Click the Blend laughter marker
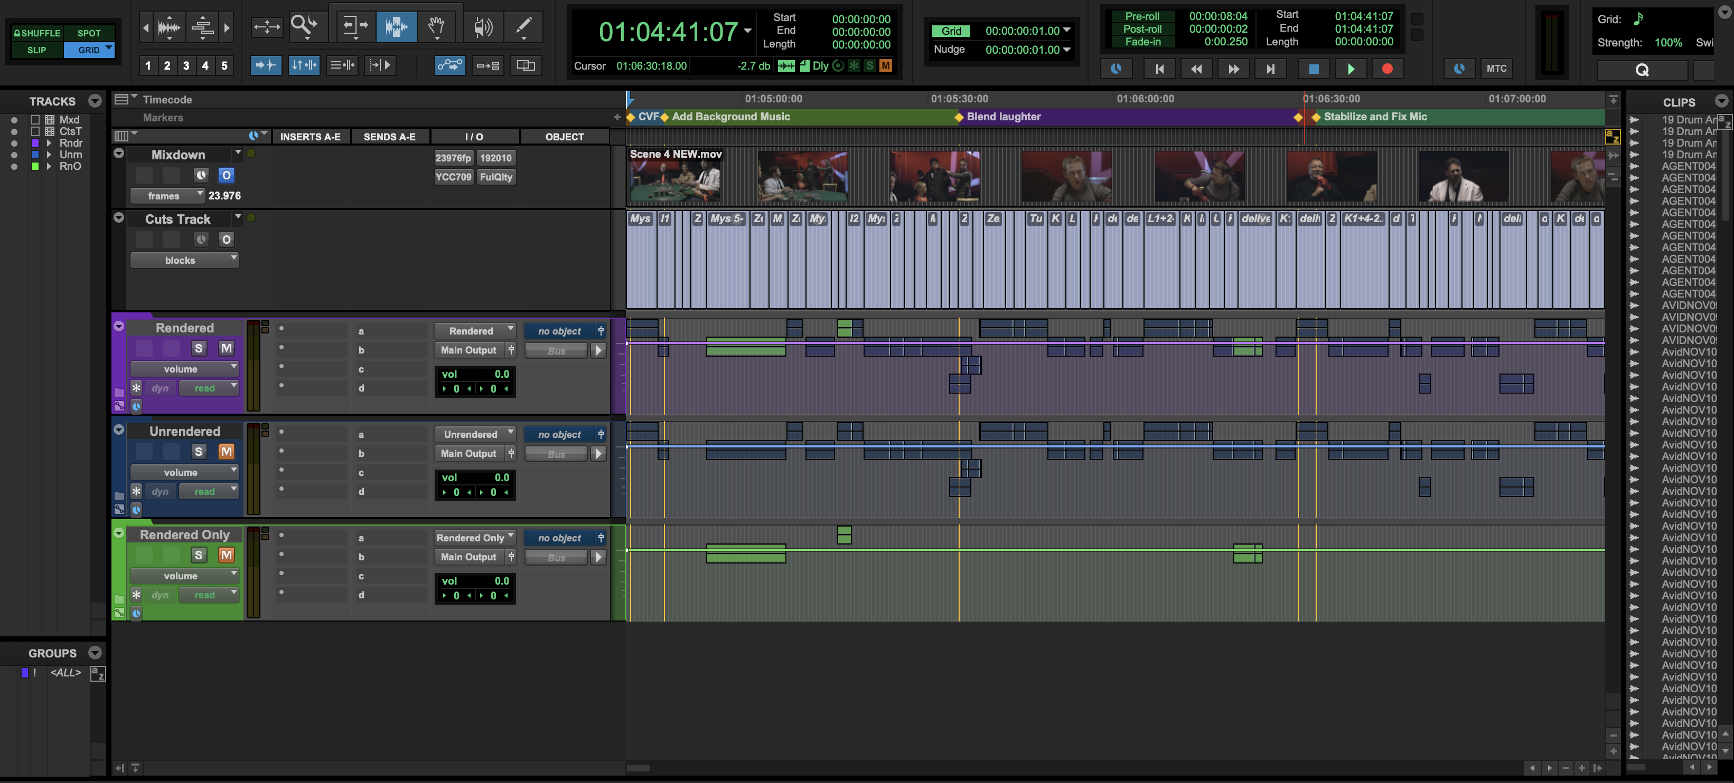Image resolution: width=1734 pixels, height=783 pixels. pyautogui.click(x=960, y=117)
